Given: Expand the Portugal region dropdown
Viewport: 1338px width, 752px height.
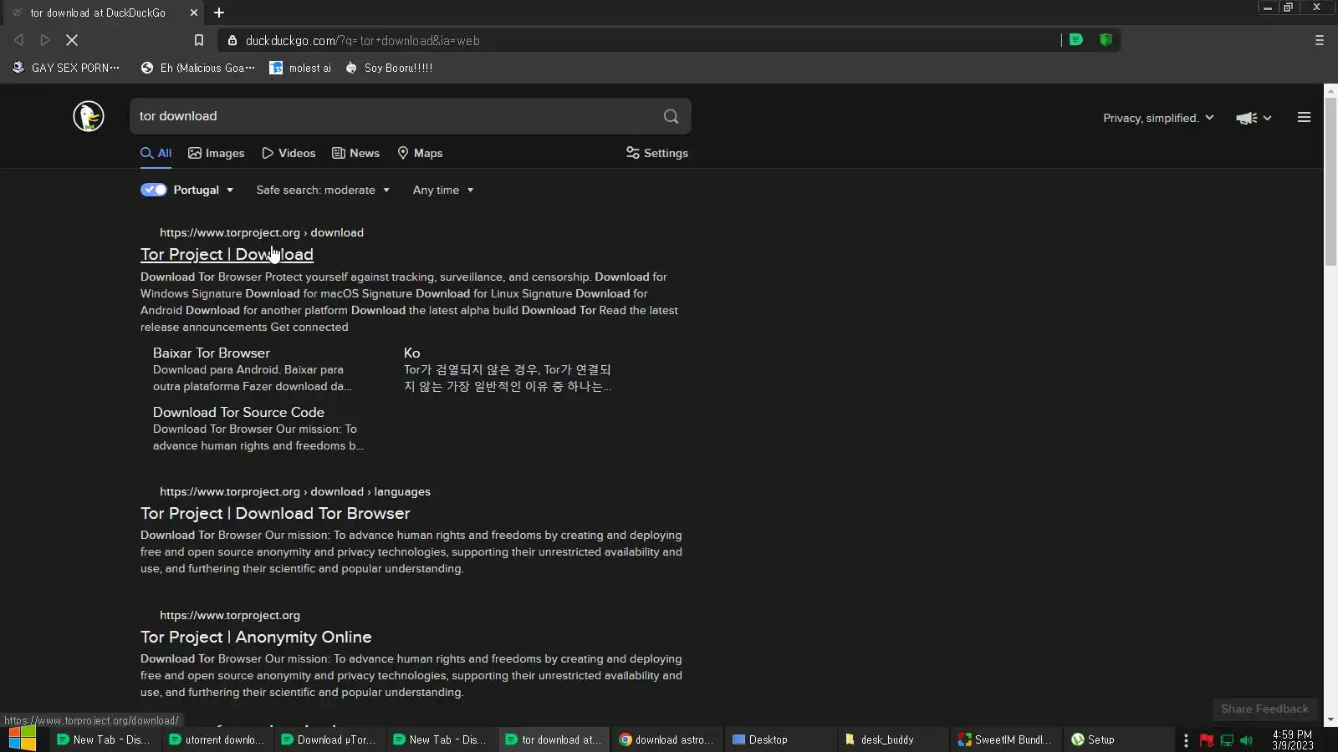Looking at the screenshot, I should coord(205,190).
